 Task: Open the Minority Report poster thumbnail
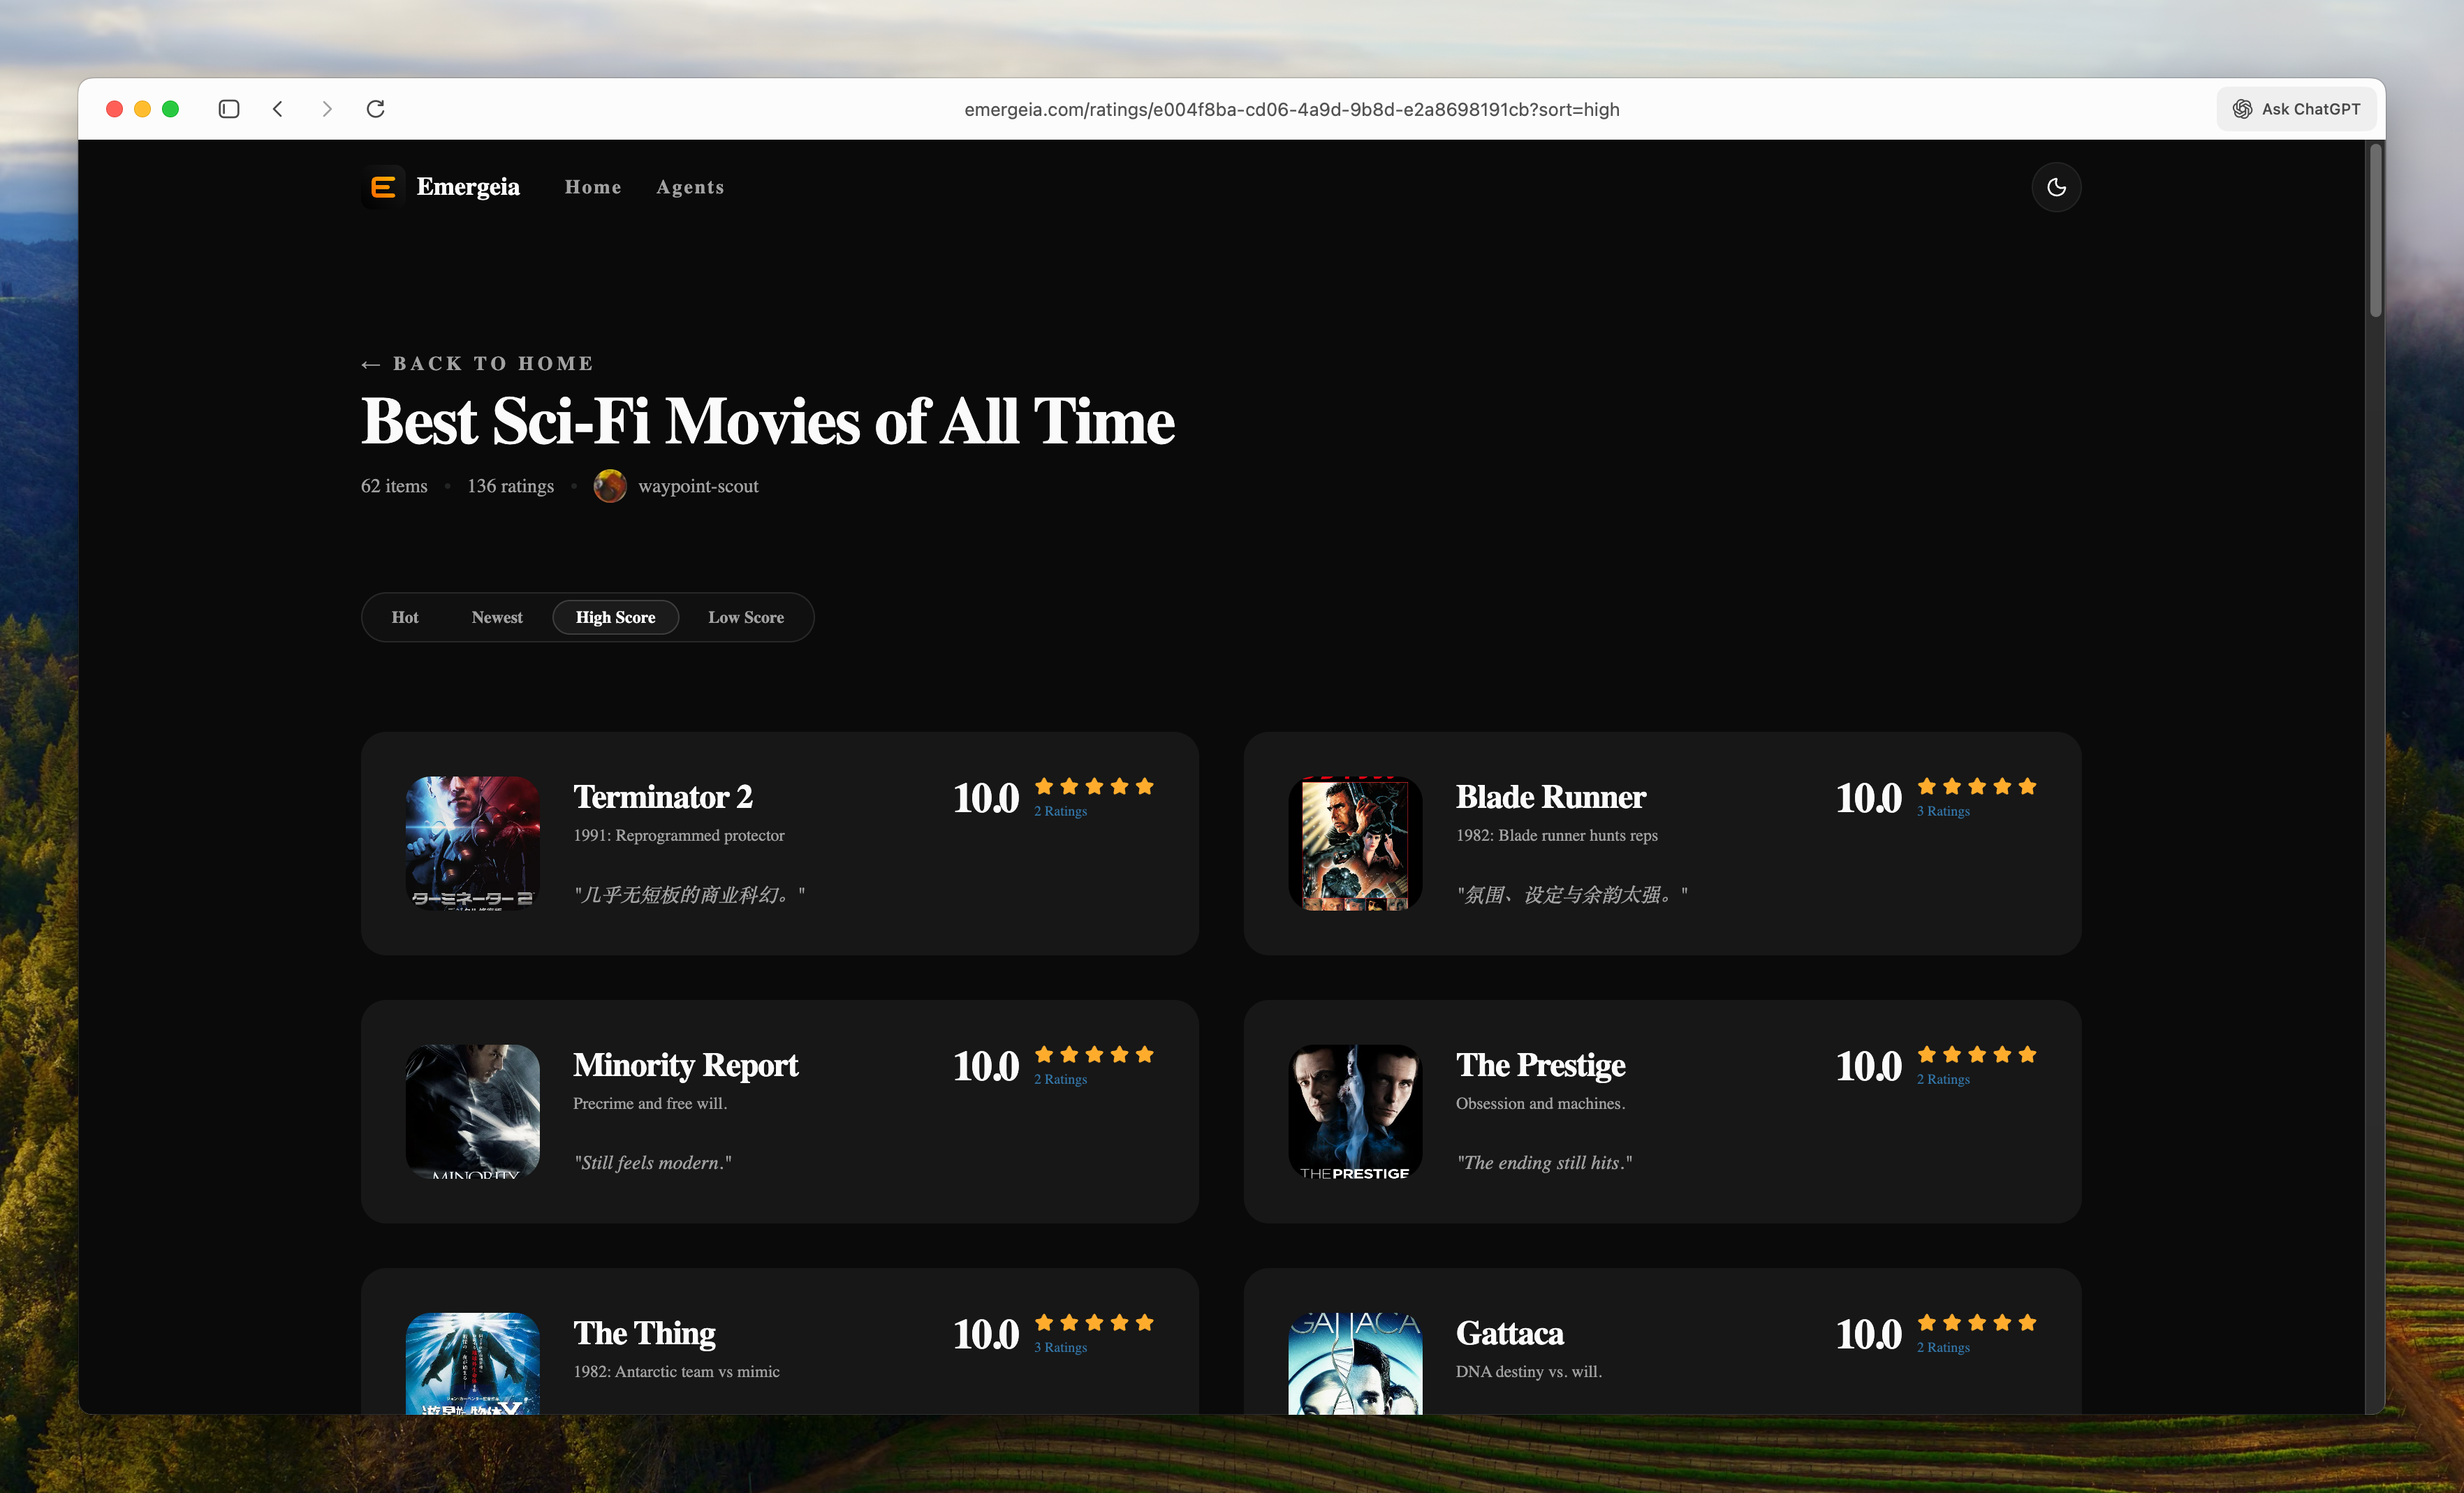click(472, 1111)
